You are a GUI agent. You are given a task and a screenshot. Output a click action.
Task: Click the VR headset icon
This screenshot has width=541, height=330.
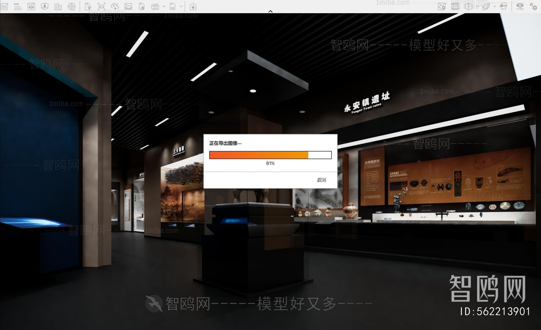[503, 6]
